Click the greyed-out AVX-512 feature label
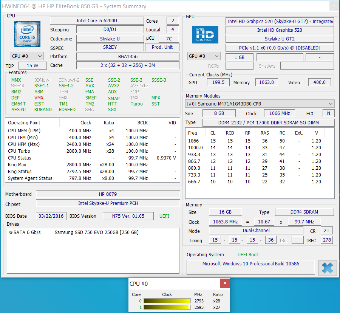The image size is (340, 313). click(139, 86)
